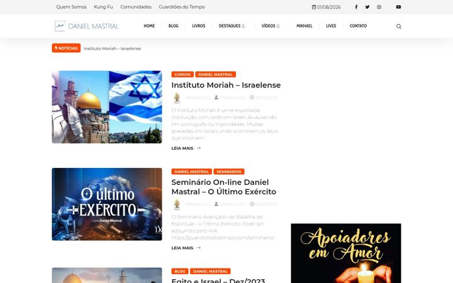Open the Quem Somos top link
453x283 pixels.
coord(71,7)
